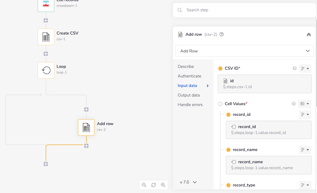This screenshot has height=193, width=317.
Task: Collapse the Add row properties panel
Action: click(x=308, y=34)
